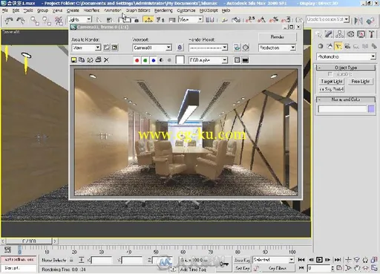
Task: Click the Mirror tool icon
Action: pyautogui.click(x=358, y=21)
